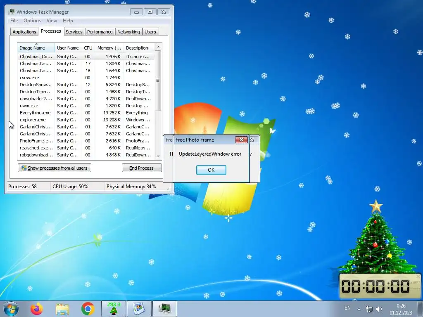Viewport: 423px width, 317px height.
Task: Close the Windows Task Manager window
Action: pyautogui.click(x=164, y=12)
